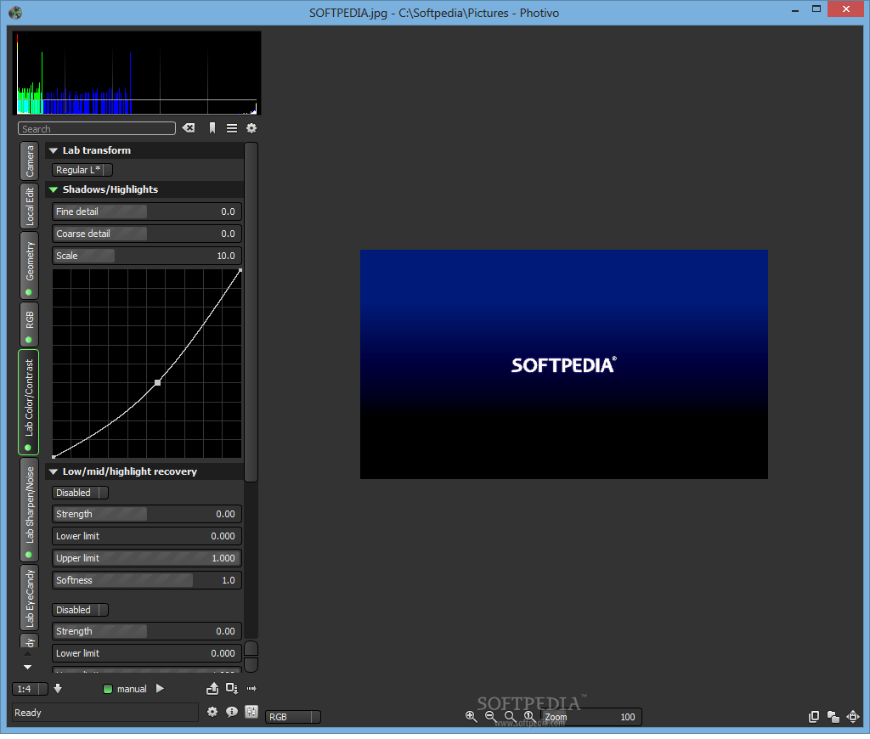Image resolution: width=870 pixels, height=739 pixels.
Task: Open the Regular L* dropdown
Action: pyautogui.click(x=82, y=170)
